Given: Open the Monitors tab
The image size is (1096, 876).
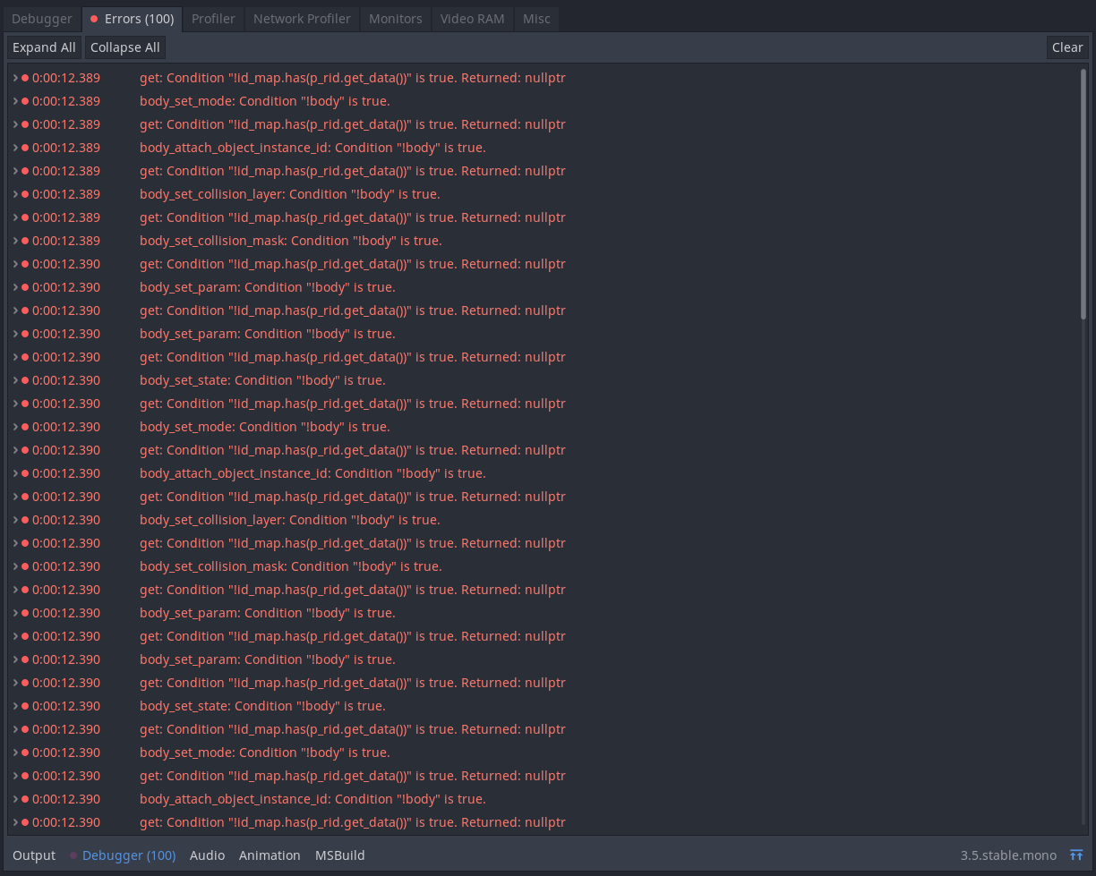Looking at the screenshot, I should [x=395, y=18].
